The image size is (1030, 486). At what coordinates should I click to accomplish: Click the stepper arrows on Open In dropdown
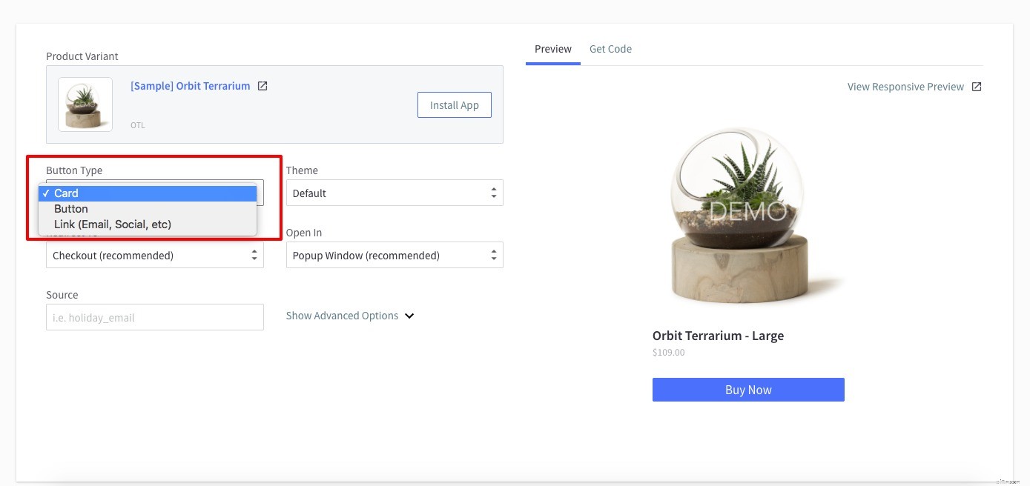pyautogui.click(x=493, y=254)
